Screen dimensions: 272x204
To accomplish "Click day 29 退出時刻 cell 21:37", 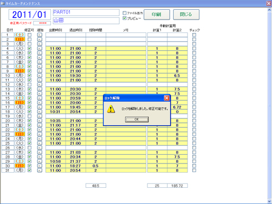I will 76,161.
